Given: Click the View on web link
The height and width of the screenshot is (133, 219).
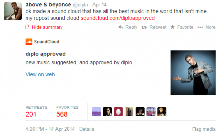Looking at the screenshot, I should tap(40, 74).
